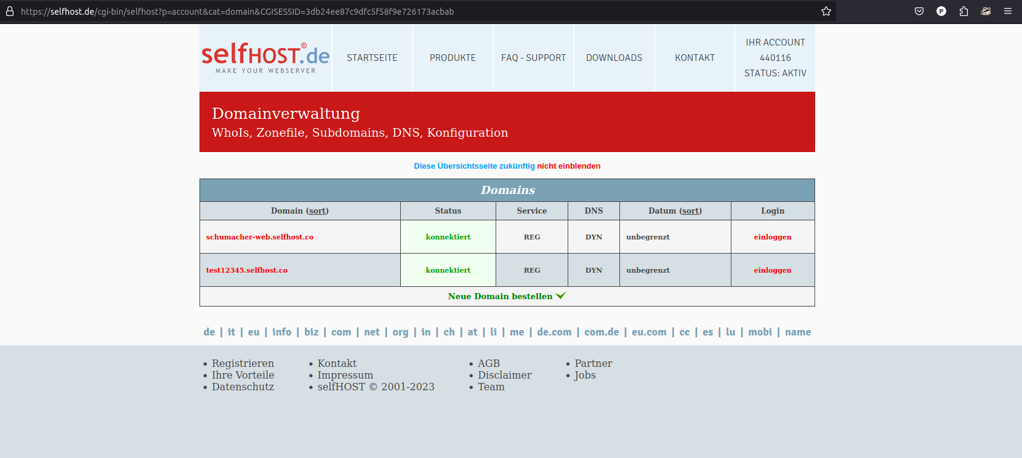Open the Firefox hamburger application menu
The height and width of the screenshot is (458, 1022).
[1008, 11]
